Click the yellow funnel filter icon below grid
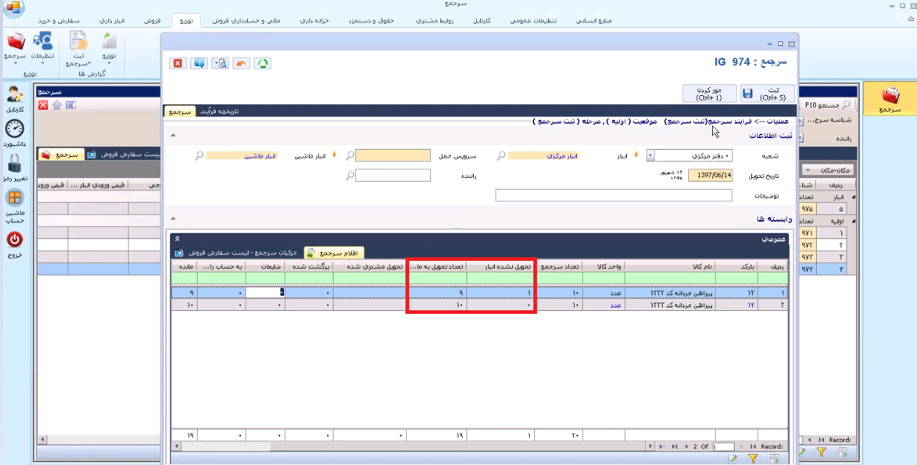The width and height of the screenshot is (917, 465). [754, 458]
